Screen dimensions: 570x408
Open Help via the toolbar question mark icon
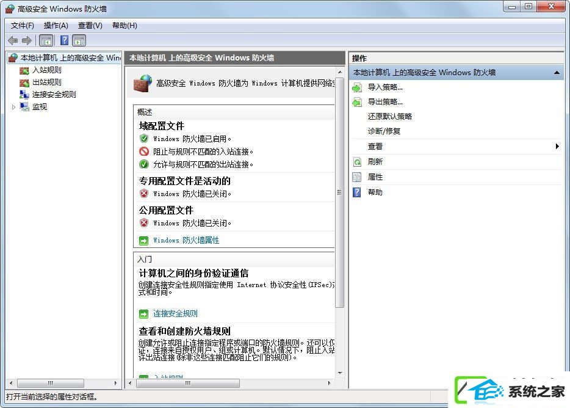pyautogui.click(x=64, y=40)
